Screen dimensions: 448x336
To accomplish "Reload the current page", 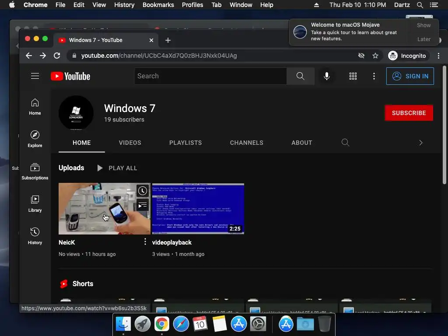I will (x=57, y=56).
